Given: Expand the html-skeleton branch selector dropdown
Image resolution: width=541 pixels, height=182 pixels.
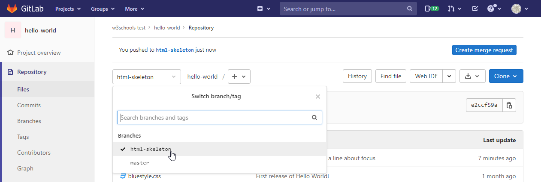Looking at the screenshot, I should point(146,77).
